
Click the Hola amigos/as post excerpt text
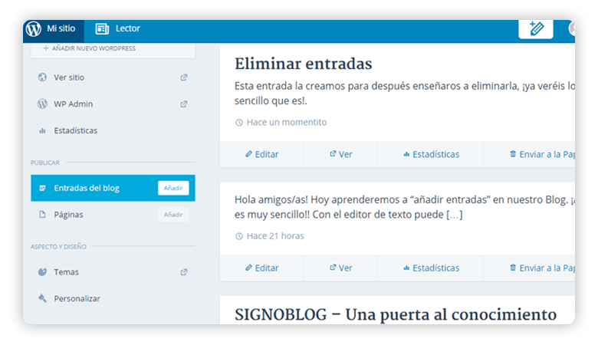405,207
